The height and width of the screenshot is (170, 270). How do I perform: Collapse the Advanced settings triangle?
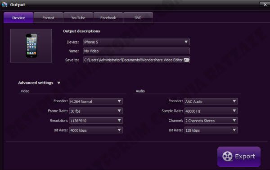58,83
